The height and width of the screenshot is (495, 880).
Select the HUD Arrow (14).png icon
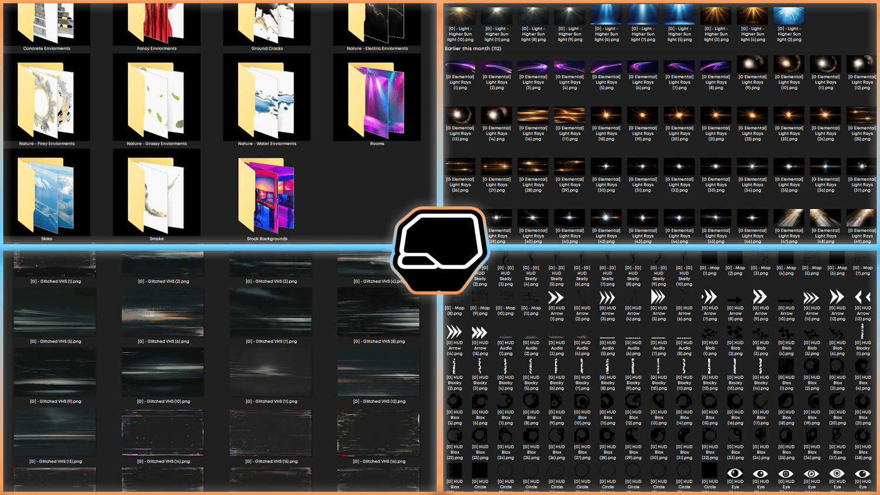tap(454, 332)
